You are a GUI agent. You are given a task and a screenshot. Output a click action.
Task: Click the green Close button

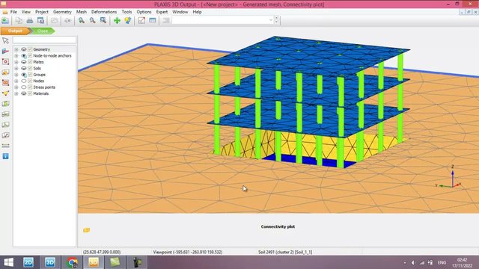tap(43, 31)
